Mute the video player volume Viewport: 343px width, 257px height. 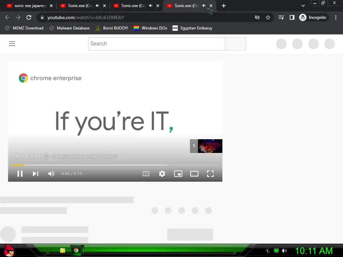pos(51,174)
